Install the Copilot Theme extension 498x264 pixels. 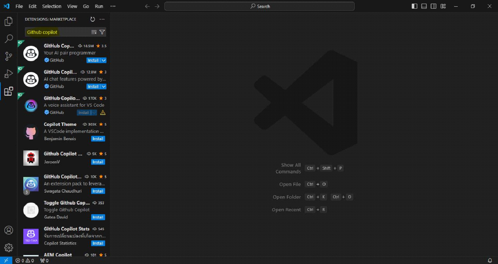click(98, 139)
